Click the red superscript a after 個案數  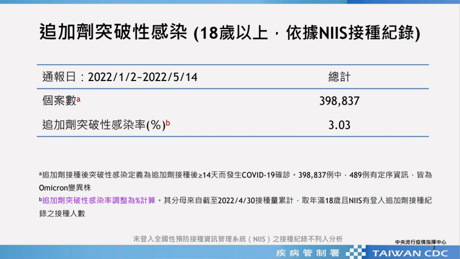tap(78, 100)
